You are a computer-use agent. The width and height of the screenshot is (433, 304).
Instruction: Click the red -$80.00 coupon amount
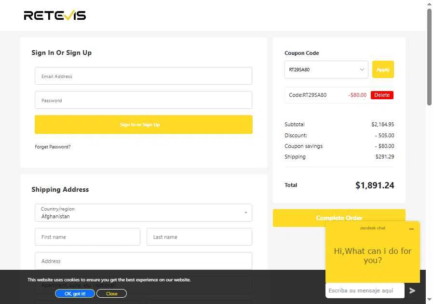pyautogui.click(x=357, y=95)
